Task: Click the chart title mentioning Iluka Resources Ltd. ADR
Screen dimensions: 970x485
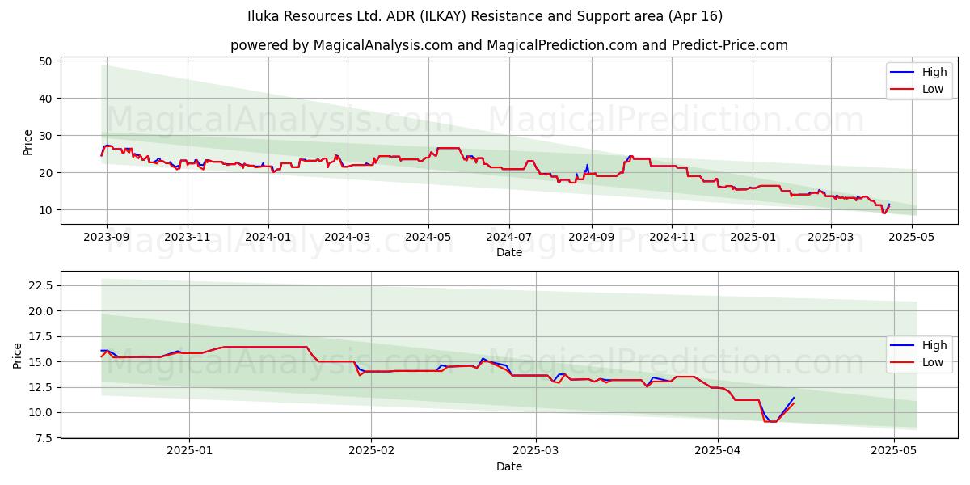Action: tap(485, 16)
